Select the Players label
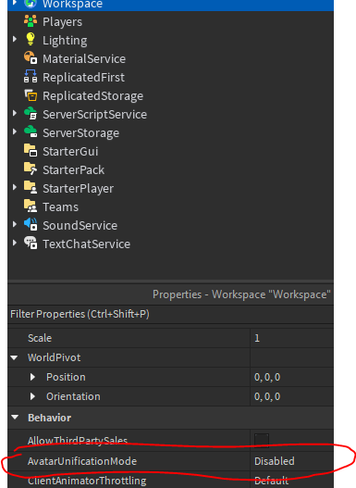The image size is (356, 488). click(63, 22)
